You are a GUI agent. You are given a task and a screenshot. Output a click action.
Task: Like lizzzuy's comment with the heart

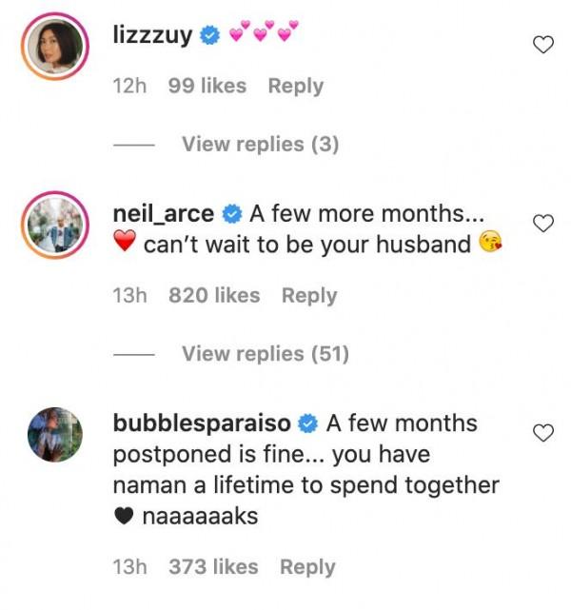[x=542, y=45]
